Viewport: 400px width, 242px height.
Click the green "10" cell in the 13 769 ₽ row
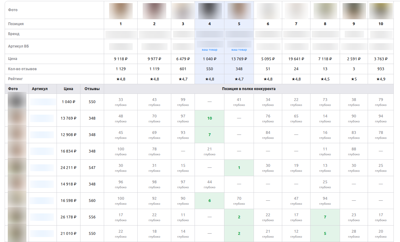209,118
